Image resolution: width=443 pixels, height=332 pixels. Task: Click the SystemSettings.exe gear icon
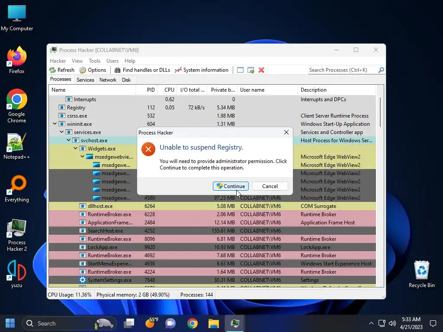click(83, 280)
